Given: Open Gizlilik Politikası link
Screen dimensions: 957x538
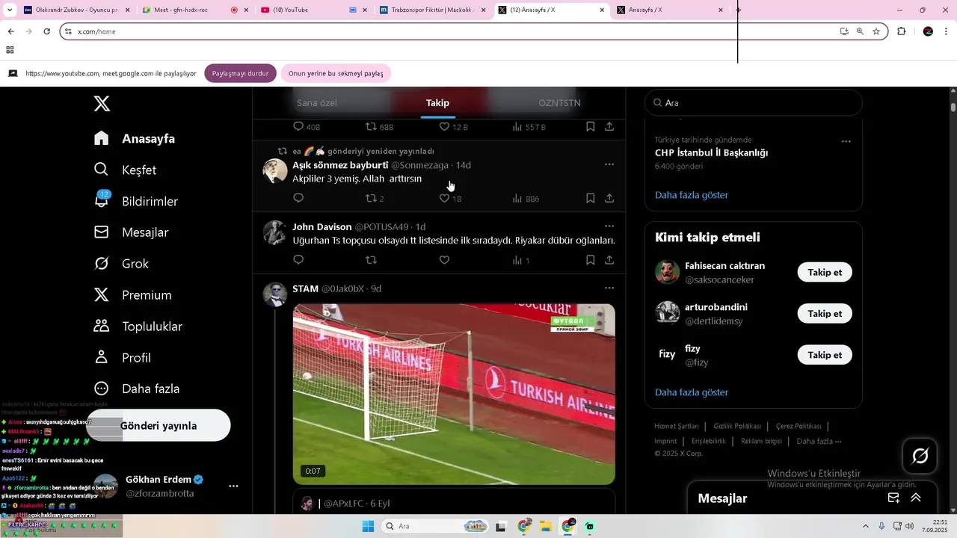Looking at the screenshot, I should tap(737, 426).
